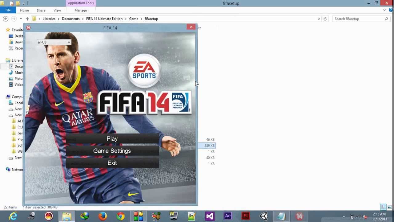Click the Explorer forward arrow
Screen dimensions: 394x222
[x=14, y=19]
